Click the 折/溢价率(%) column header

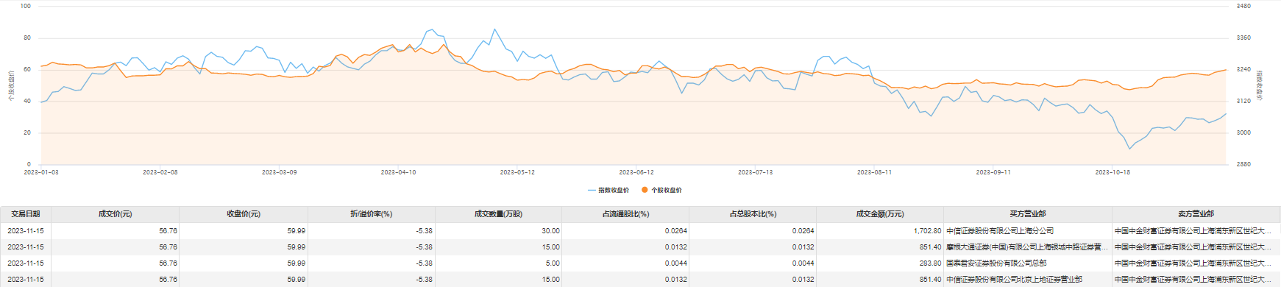click(372, 214)
